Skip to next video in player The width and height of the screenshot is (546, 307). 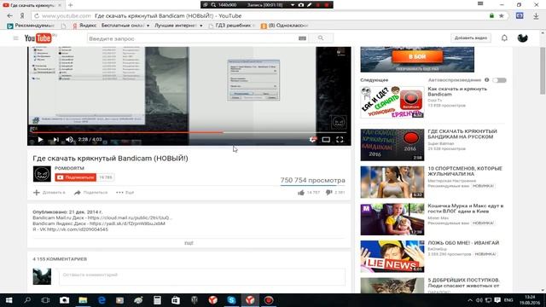[55, 140]
